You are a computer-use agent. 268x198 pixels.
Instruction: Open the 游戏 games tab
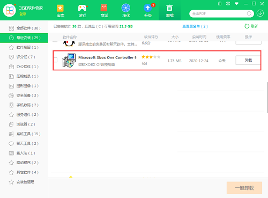pyautogui.click(x=83, y=11)
